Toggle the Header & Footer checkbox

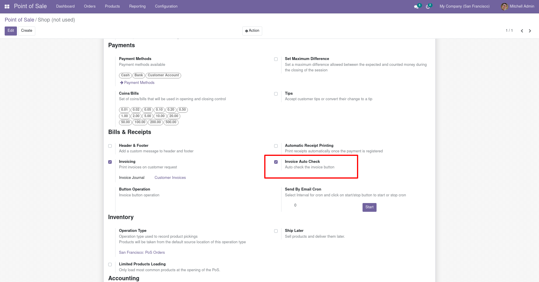coord(110,146)
